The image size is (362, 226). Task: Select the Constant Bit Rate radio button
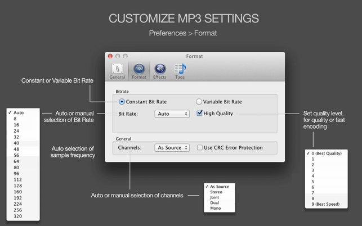click(x=122, y=102)
